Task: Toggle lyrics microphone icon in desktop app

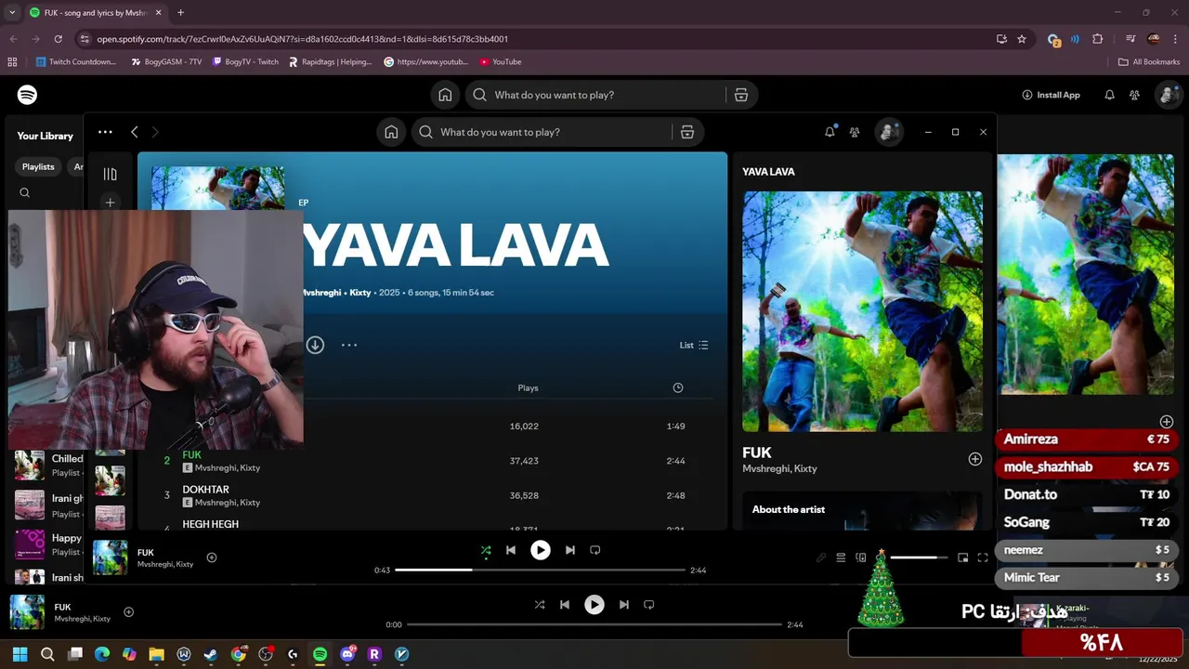Action: pos(820,557)
